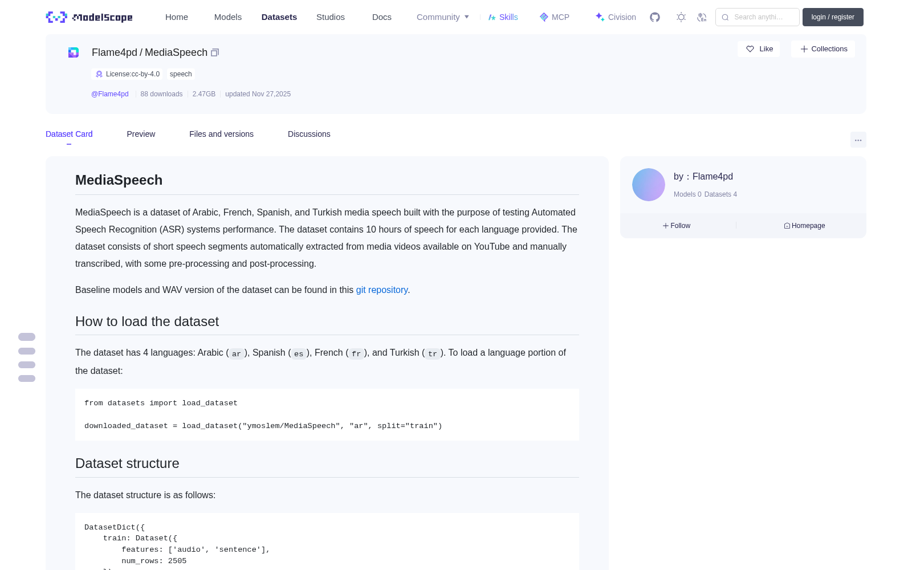Click the license badge icon

pos(99,74)
